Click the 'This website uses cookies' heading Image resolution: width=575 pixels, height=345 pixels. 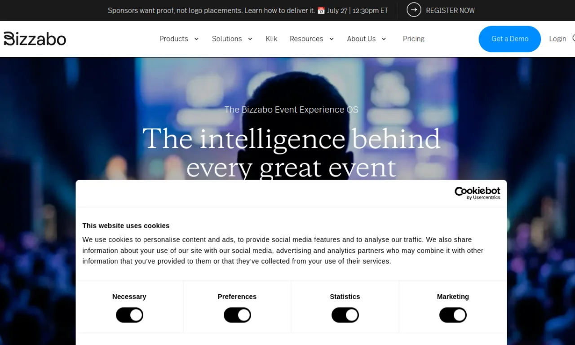[126, 226]
